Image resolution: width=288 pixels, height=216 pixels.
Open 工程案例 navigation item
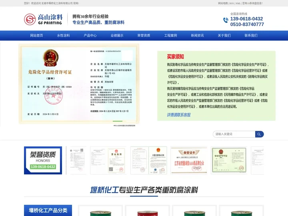(x=170, y=36)
